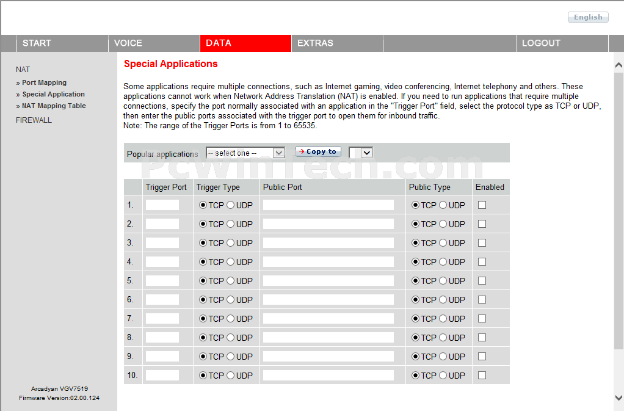
Task: Enable row 3 checkbox
Action: (482, 242)
